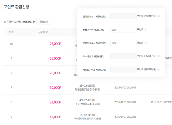
Task: Focus the 캠페인 신청시 지급포인트 input field
Action: 124,16
